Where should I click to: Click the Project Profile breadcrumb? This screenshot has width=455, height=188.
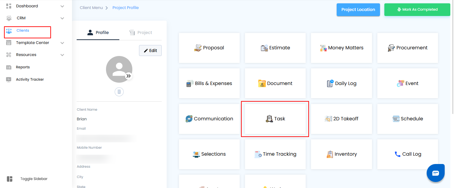(126, 8)
